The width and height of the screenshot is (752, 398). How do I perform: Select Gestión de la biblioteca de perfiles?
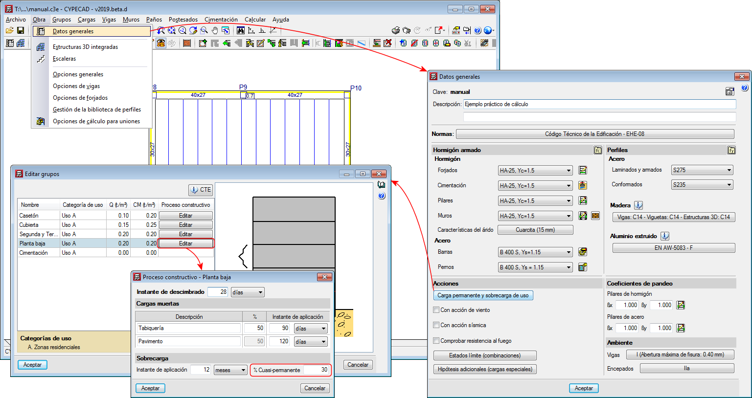[97, 110]
